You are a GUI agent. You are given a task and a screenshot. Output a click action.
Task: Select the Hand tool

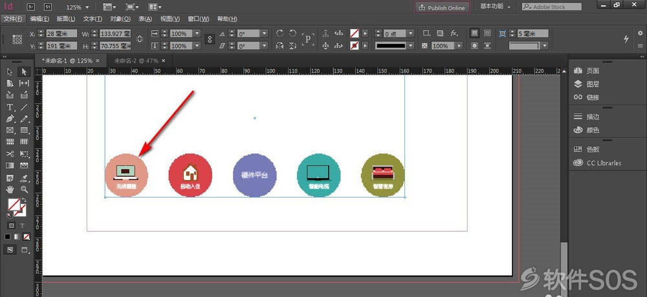[10, 189]
